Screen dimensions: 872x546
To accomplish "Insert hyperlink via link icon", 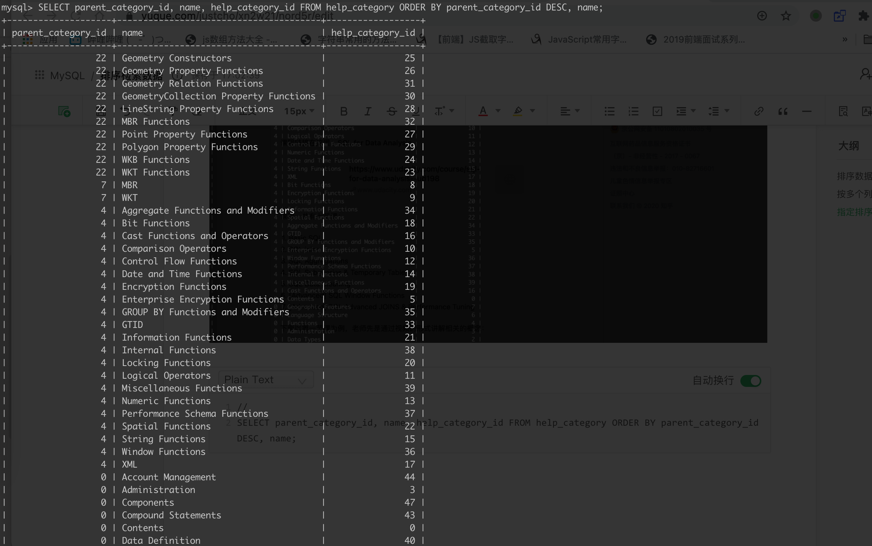I will coord(758,111).
